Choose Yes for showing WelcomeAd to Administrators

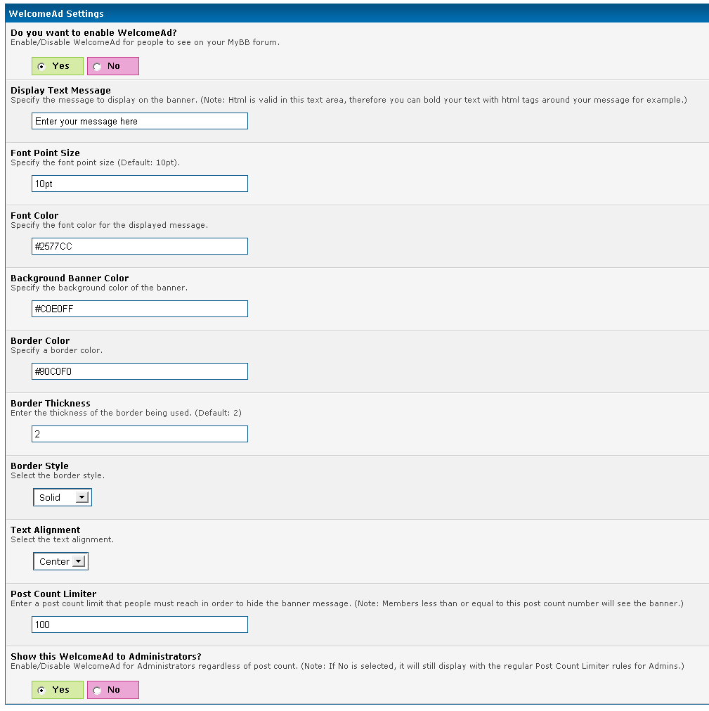41,691
